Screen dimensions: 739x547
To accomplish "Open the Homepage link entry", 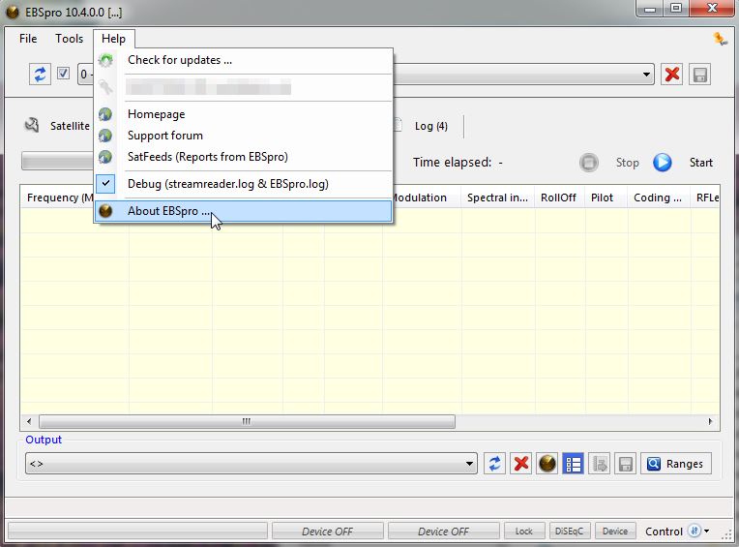I will pyautogui.click(x=243, y=114).
